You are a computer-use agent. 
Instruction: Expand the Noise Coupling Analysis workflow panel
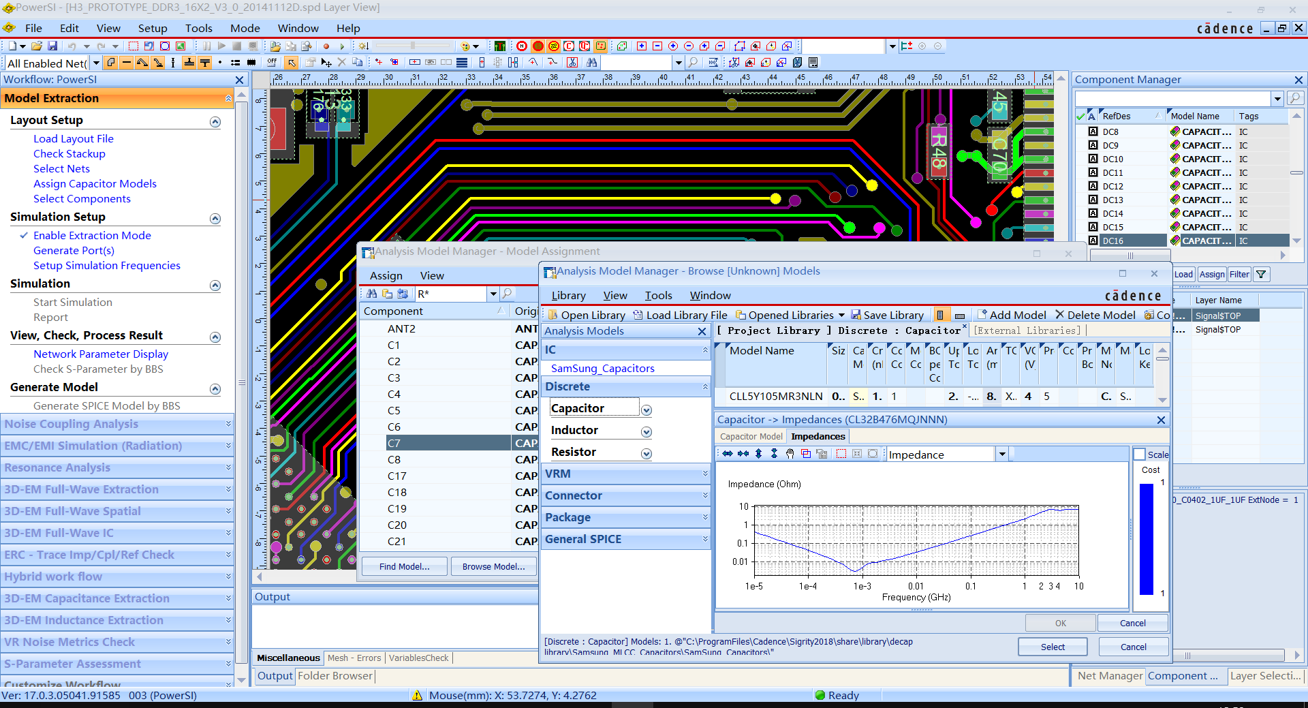[x=228, y=424]
